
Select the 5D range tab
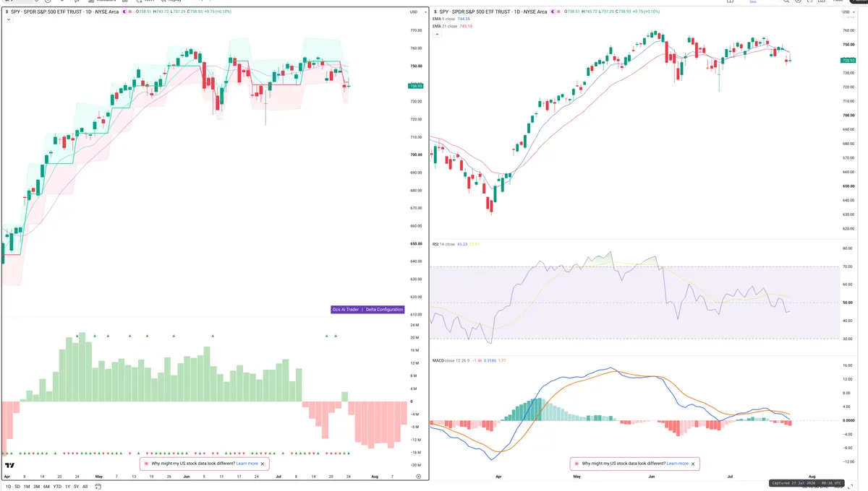(x=17, y=487)
